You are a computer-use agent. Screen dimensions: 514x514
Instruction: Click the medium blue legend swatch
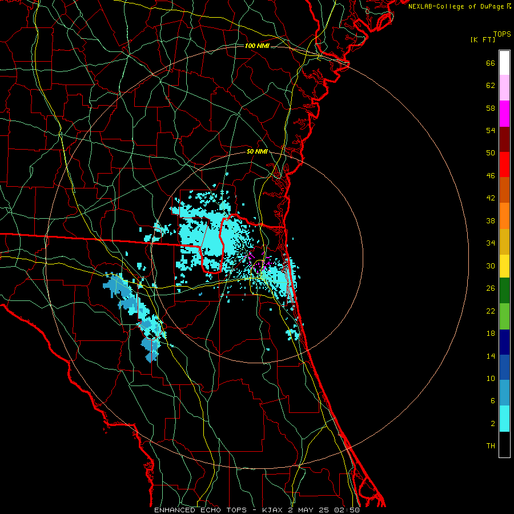point(504,367)
